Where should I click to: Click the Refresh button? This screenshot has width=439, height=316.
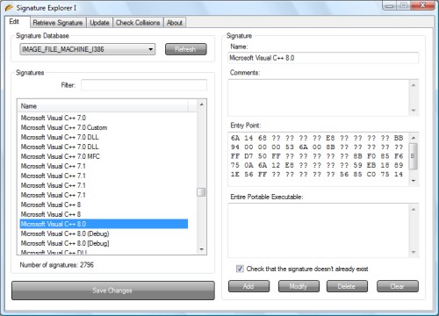coord(186,49)
